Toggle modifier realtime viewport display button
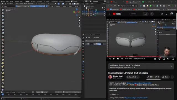This screenshot has height=100, width=177. point(98,44)
